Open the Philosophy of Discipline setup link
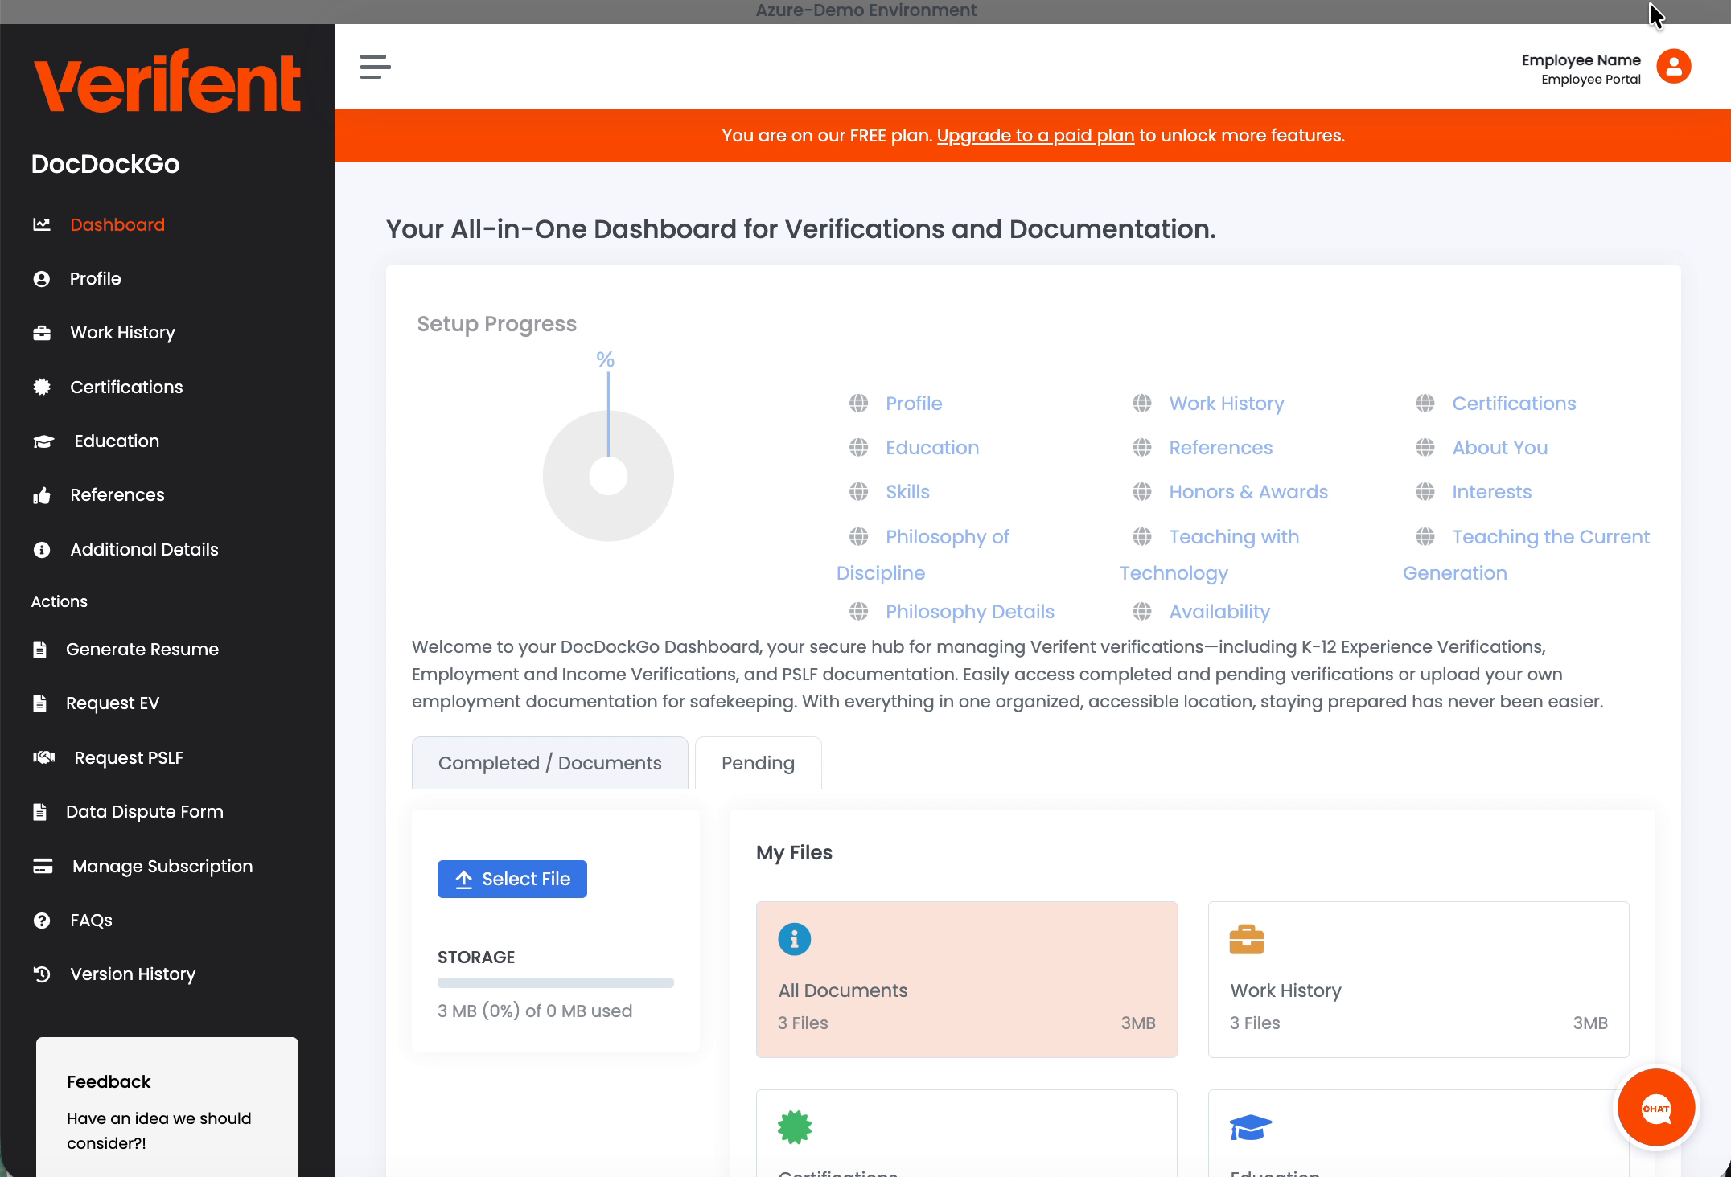The width and height of the screenshot is (1731, 1177). [x=946, y=537]
